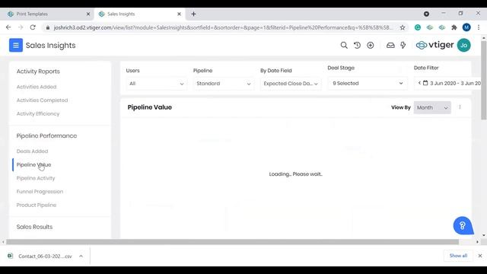Viewport: 487px width, 274px height.
Task: Open Activities Added report
Action: tap(37, 87)
